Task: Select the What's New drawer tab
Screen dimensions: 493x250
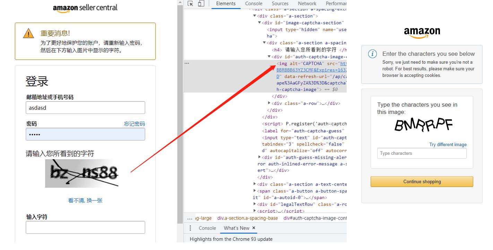Action: (236, 228)
